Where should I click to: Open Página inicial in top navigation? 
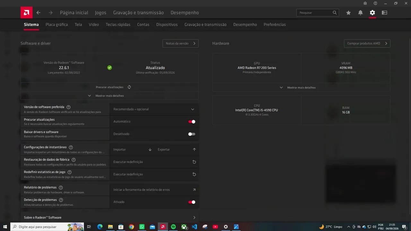pyautogui.click(x=74, y=13)
